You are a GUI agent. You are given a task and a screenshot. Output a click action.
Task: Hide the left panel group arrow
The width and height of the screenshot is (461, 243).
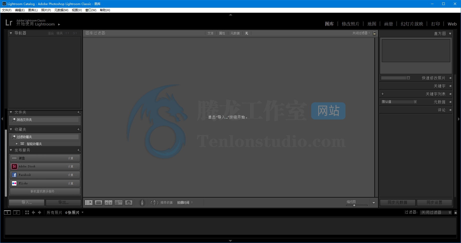pos(2,119)
